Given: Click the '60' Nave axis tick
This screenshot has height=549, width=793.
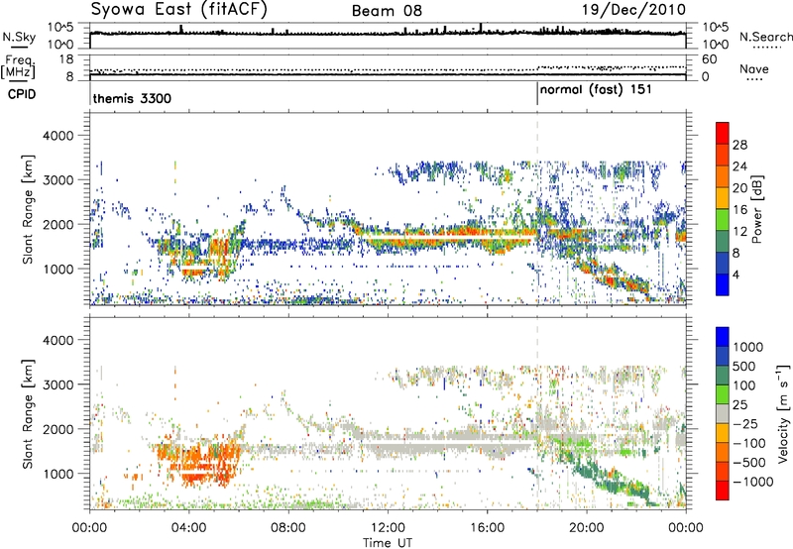Looking at the screenshot, I should coord(709,59).
